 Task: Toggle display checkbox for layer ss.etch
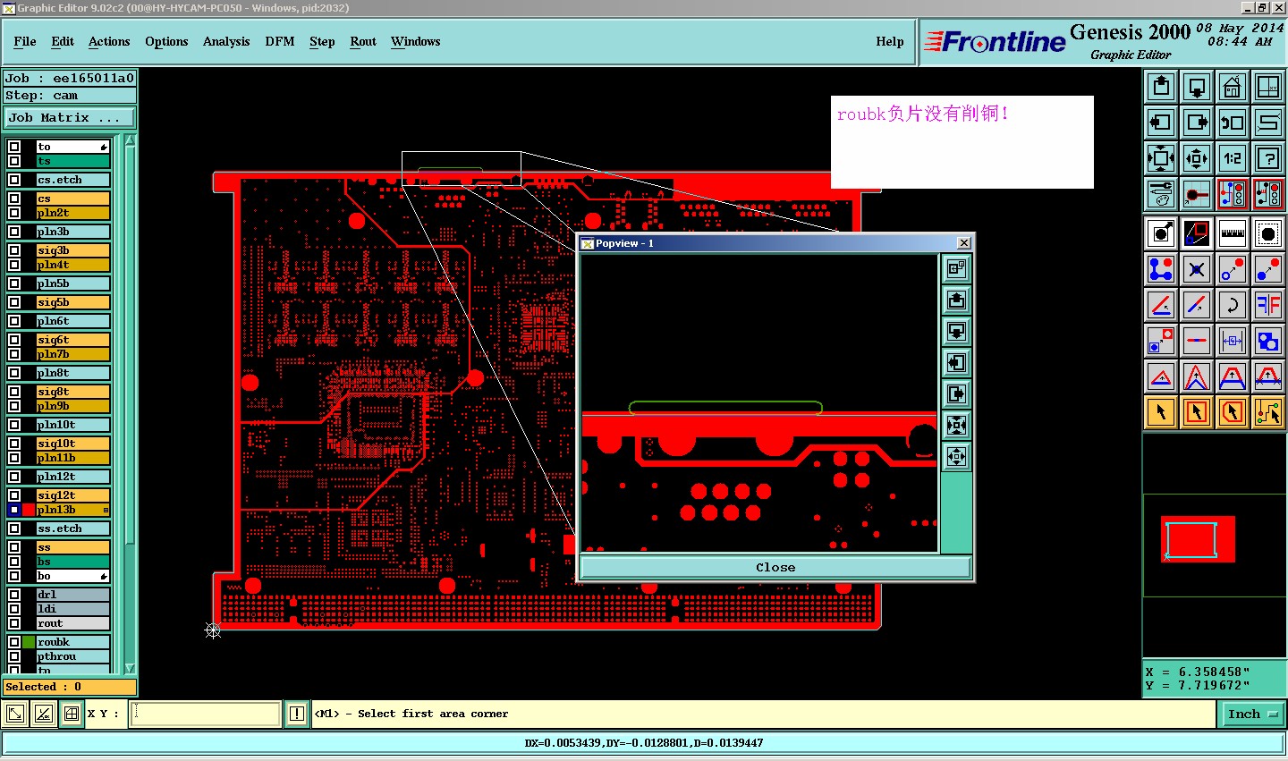click(x=14, y=528)
